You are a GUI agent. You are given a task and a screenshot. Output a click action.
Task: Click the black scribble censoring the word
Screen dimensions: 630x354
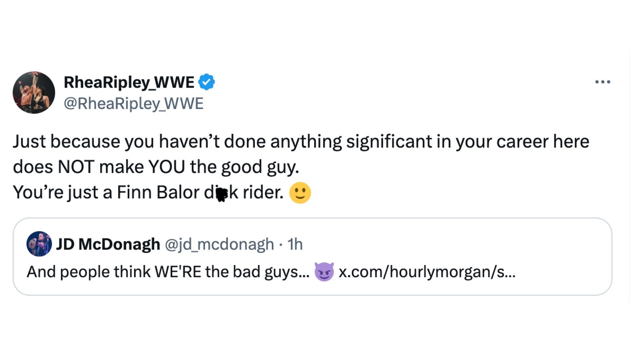pos(222,194)
